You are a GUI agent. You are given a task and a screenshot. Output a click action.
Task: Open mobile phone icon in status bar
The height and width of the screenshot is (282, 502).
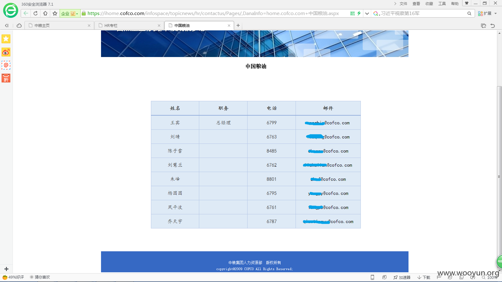[x=372, y=277]
